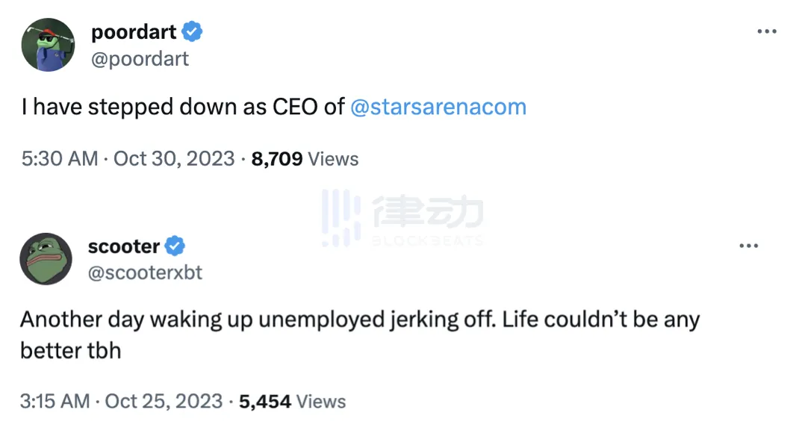Open the @poordart handle
The image size is (805, 436).
140,59
